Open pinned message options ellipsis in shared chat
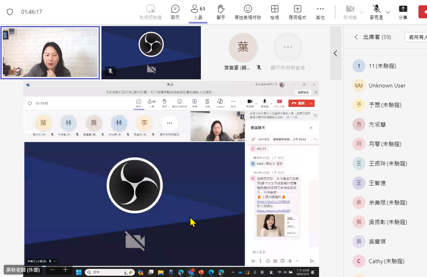Screen dimensions: 427x277 click(315, 139)
